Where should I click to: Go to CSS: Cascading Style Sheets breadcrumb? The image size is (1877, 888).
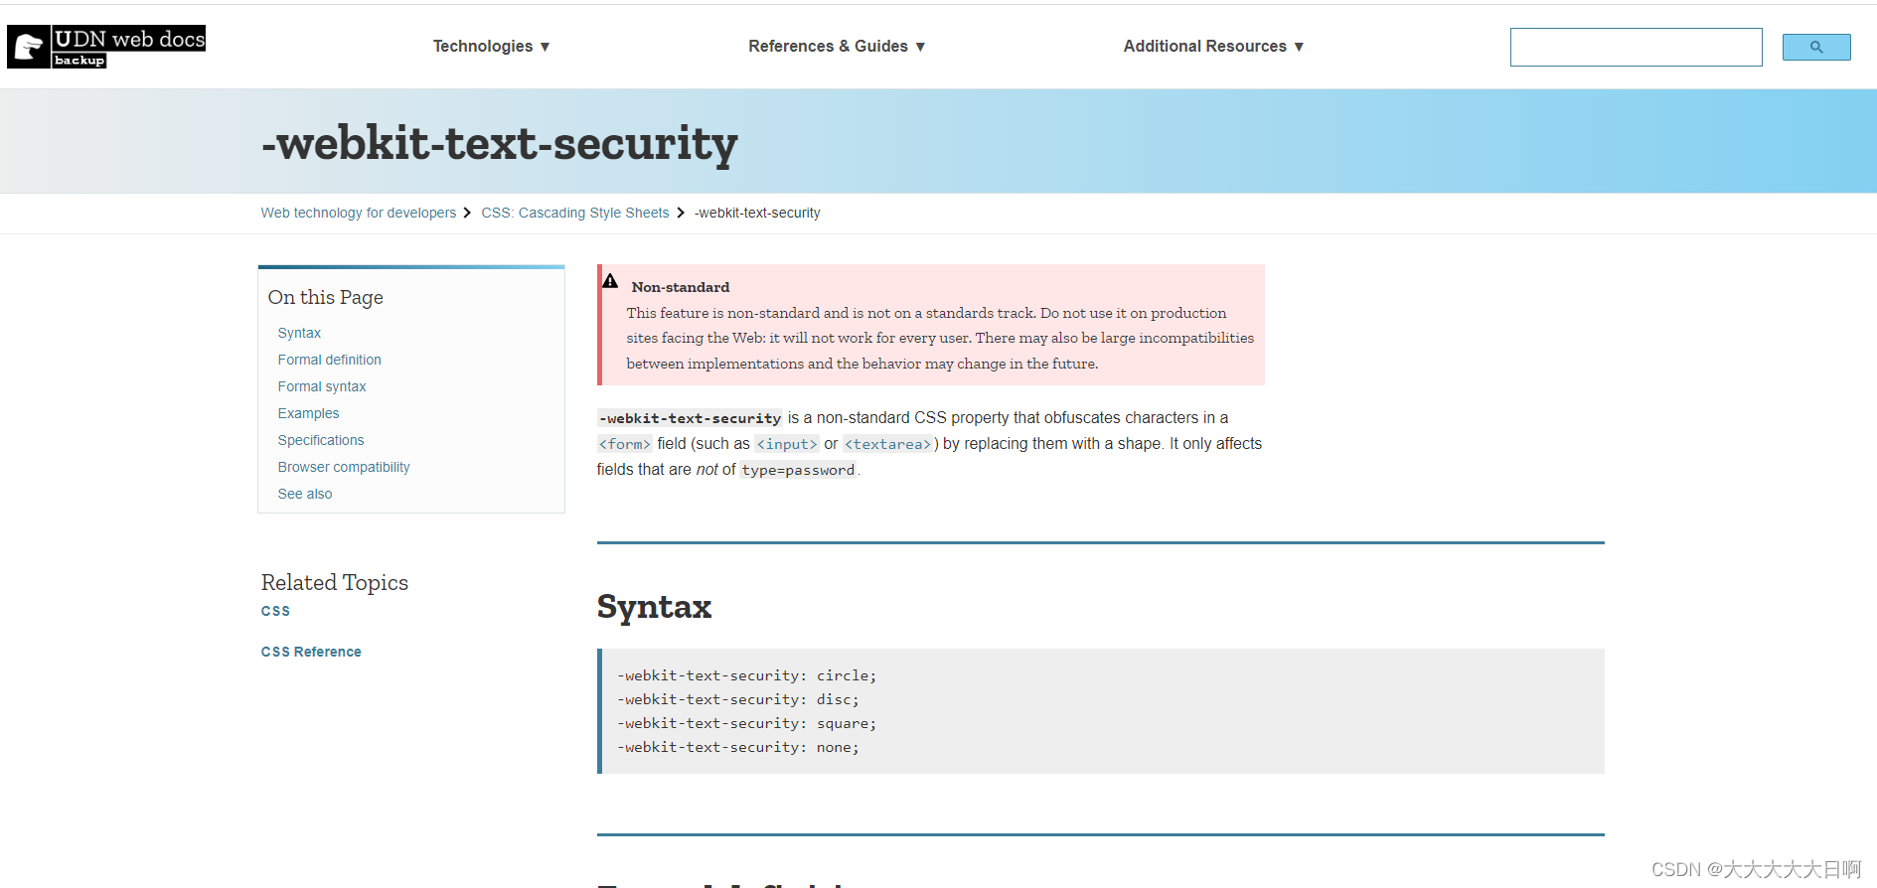tap(575, 213)
